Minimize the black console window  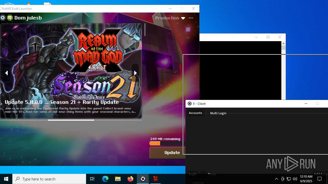point(257,37)
